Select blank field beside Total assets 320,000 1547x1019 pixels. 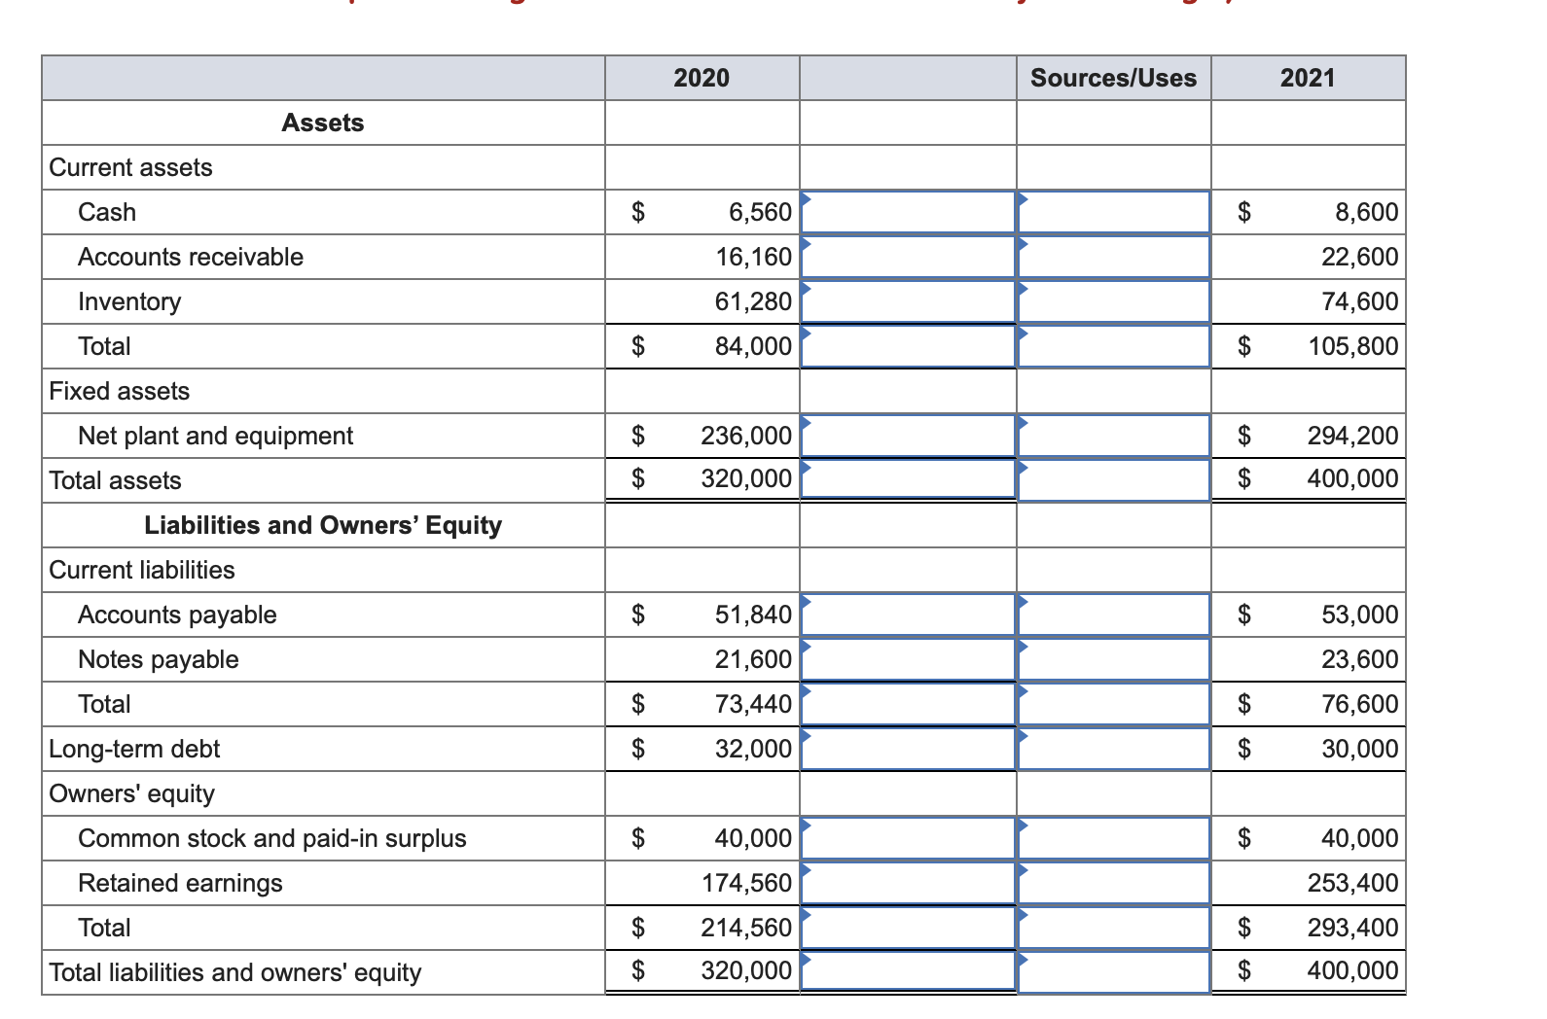click(908, 479)
